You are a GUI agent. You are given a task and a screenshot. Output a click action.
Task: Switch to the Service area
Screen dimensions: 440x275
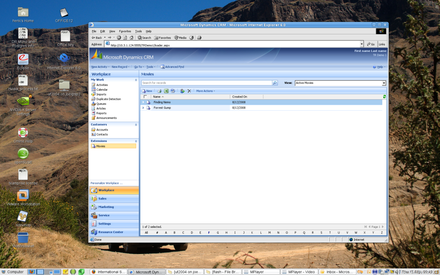[x=114, y=216]
